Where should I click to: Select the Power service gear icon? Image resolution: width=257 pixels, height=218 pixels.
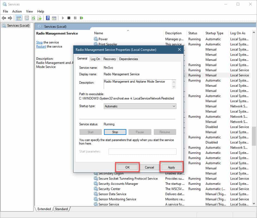coord(96,39)
